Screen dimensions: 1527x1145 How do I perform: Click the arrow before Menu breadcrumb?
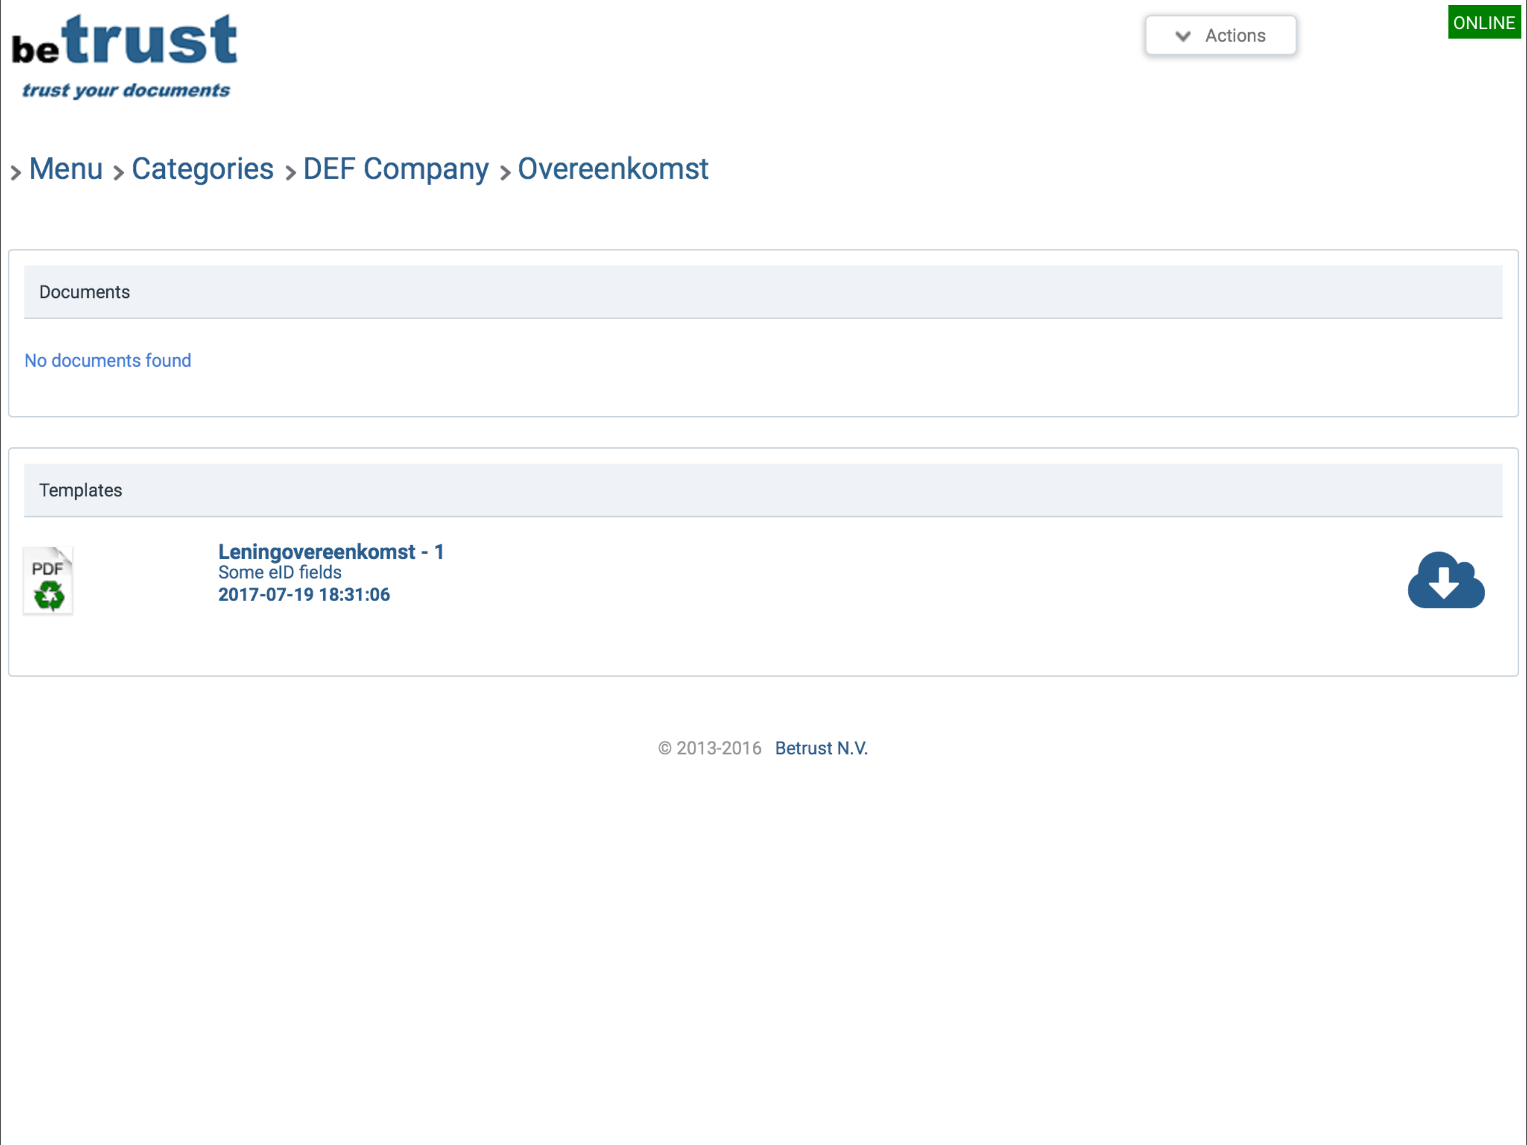point(15,172)
